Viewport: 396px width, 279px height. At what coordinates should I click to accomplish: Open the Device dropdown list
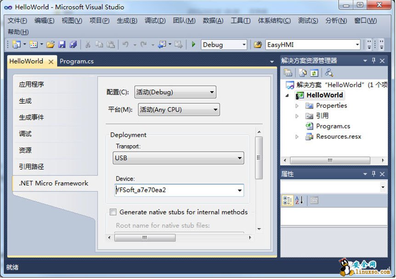240,190
